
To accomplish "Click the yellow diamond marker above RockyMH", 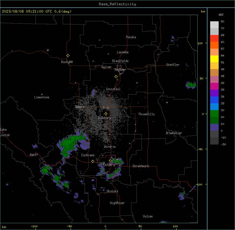I will pos(68,56).
